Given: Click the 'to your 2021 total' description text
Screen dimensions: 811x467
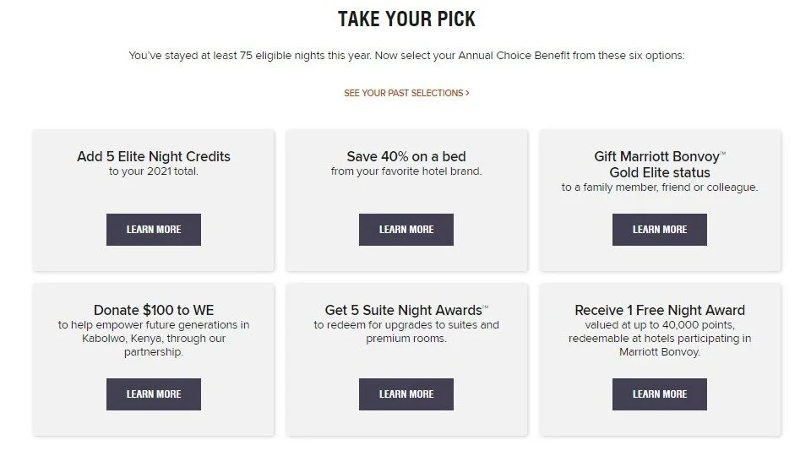Looking at the screenshot, I should pyautogui.click(x=153, y=171).
